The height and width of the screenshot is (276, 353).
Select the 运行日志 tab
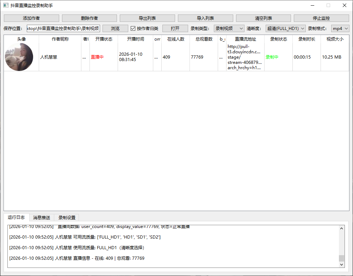16,217
